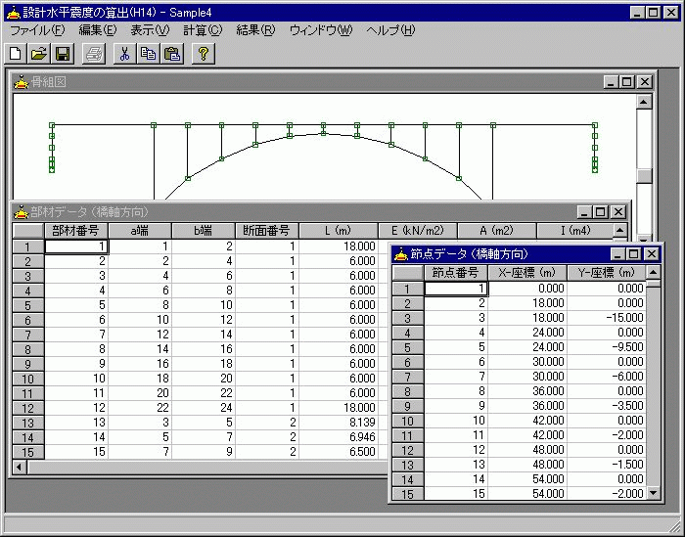Click the 断面番号 column header

[266, 231]
